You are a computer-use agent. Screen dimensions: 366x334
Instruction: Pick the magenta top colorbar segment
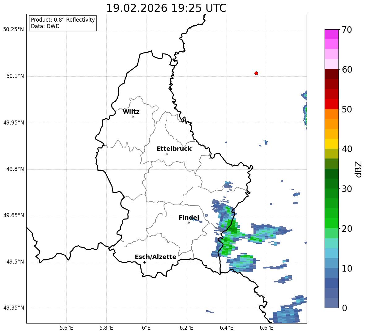click(331, 34)
